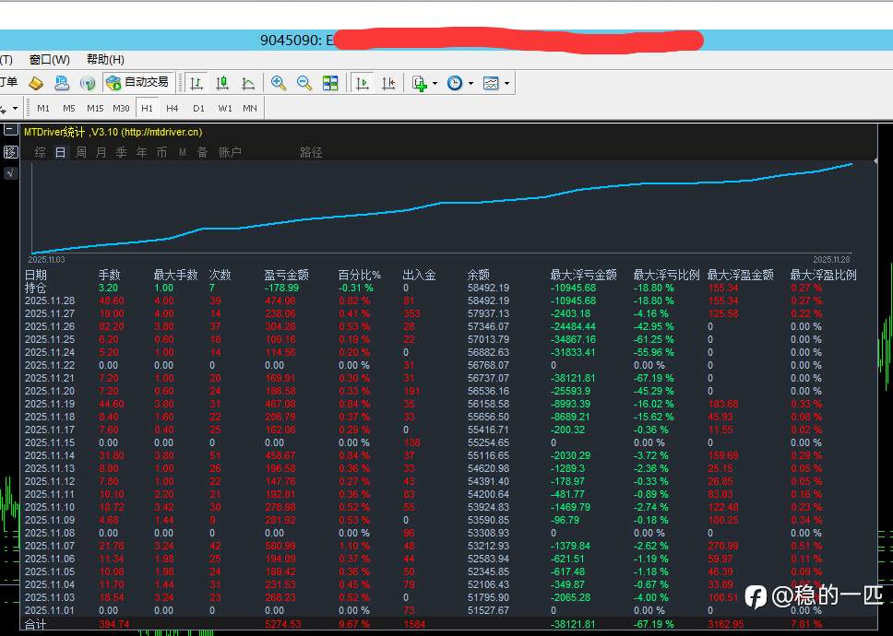
Task: Click the 路径 path button
Action: [x=311, y=152]
